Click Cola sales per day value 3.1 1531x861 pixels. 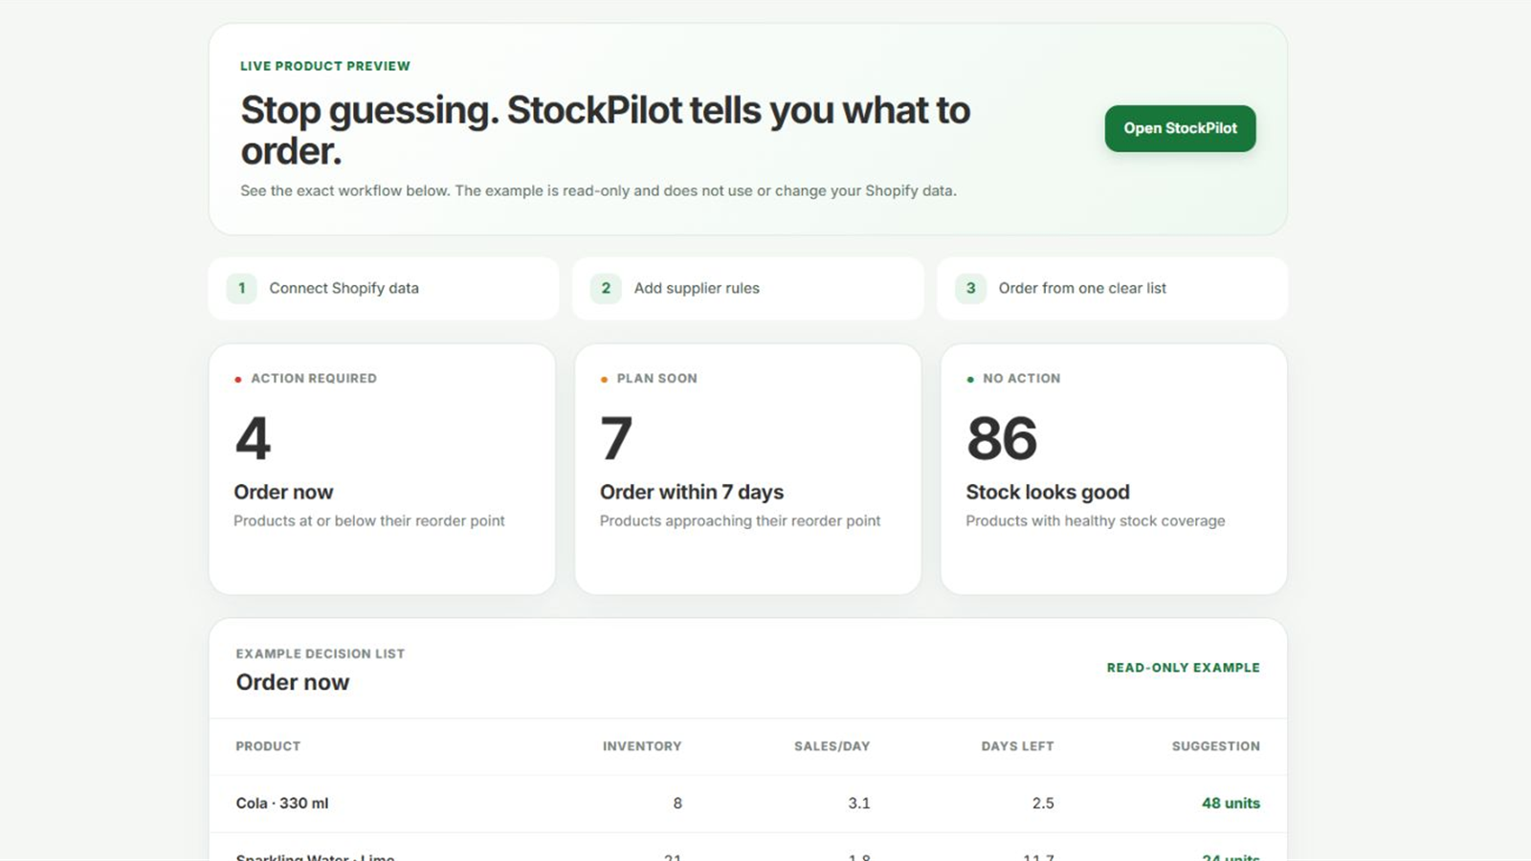pos(859,804)
